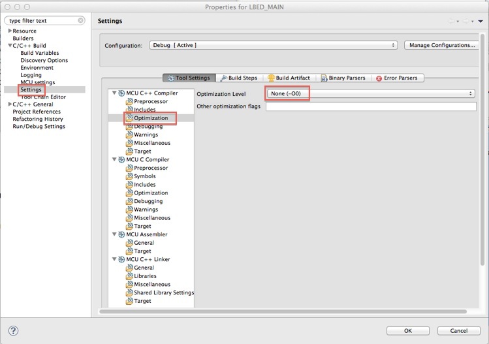This screenshot has height=344, width=489.
Task: Click the help question mark icon
Action: [14, 331]
